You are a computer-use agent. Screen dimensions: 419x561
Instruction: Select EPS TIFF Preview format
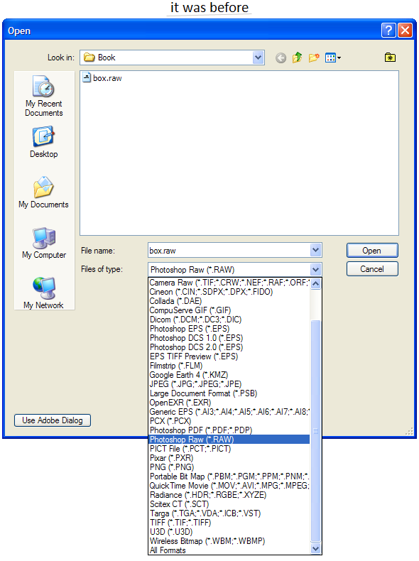click(x=229, y=356)
